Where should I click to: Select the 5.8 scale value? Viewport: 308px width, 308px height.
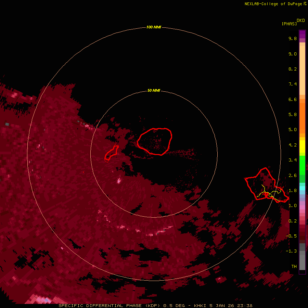pyautogui.click(x=293, y=115)
